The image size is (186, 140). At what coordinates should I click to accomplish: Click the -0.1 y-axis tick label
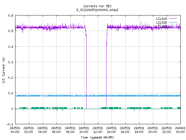pos(10,124)
